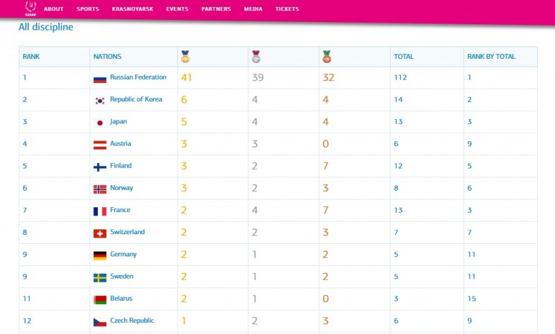Click Finland's total of 12
This screenshot has height=334, width=555.
[x=398, y=166]
